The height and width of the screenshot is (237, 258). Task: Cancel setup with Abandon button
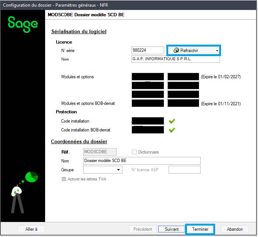[235, 229]
